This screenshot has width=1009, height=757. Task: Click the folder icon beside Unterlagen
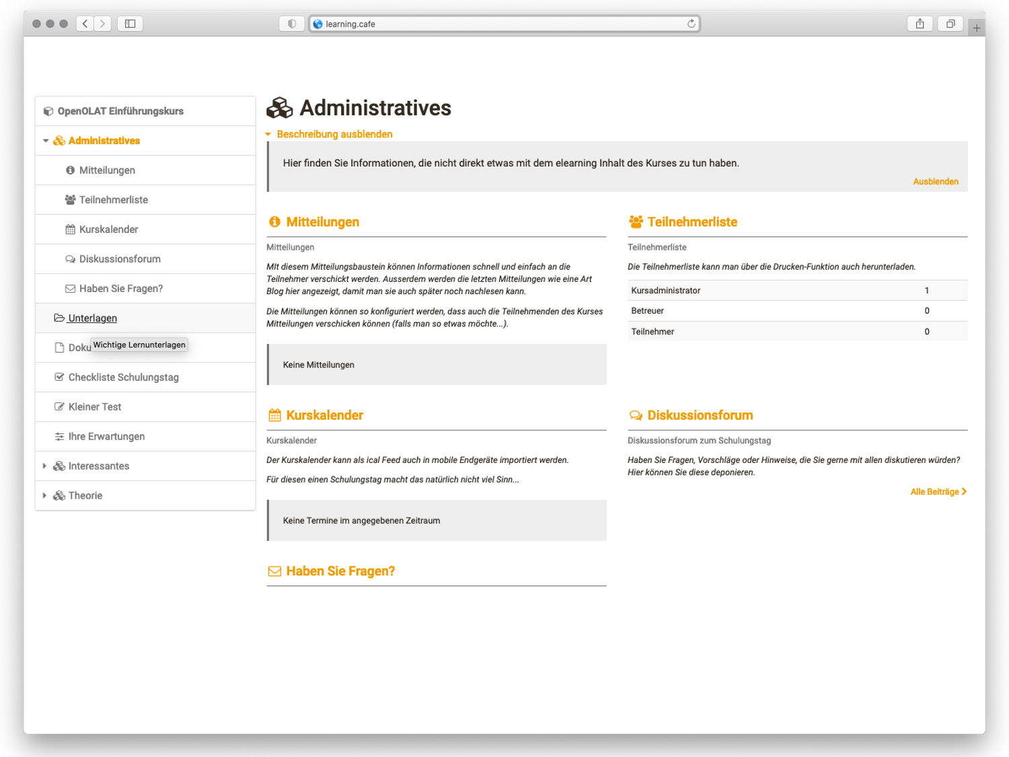click(59, 318)
